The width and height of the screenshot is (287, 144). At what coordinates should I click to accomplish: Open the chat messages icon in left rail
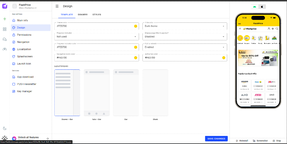click(x=5, y=39)
